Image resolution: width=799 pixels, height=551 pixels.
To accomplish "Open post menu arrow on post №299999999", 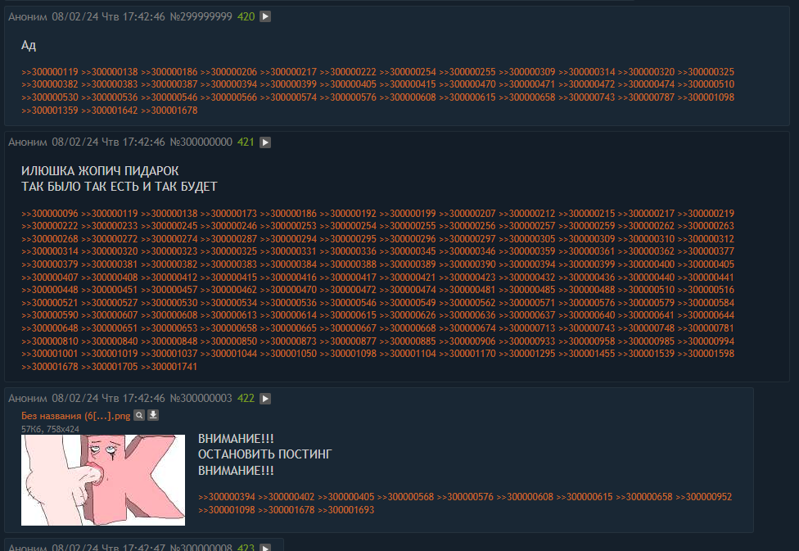I will click(x=265, y=17).
